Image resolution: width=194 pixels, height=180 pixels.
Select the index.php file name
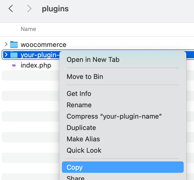click(x=36, y=66)
